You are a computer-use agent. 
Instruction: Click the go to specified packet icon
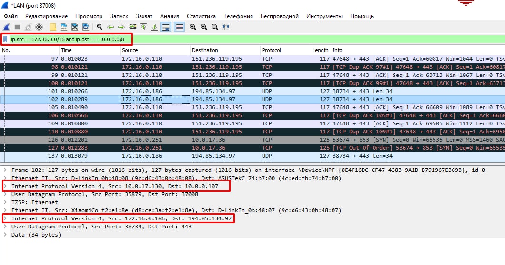click(x=132, y=27)
